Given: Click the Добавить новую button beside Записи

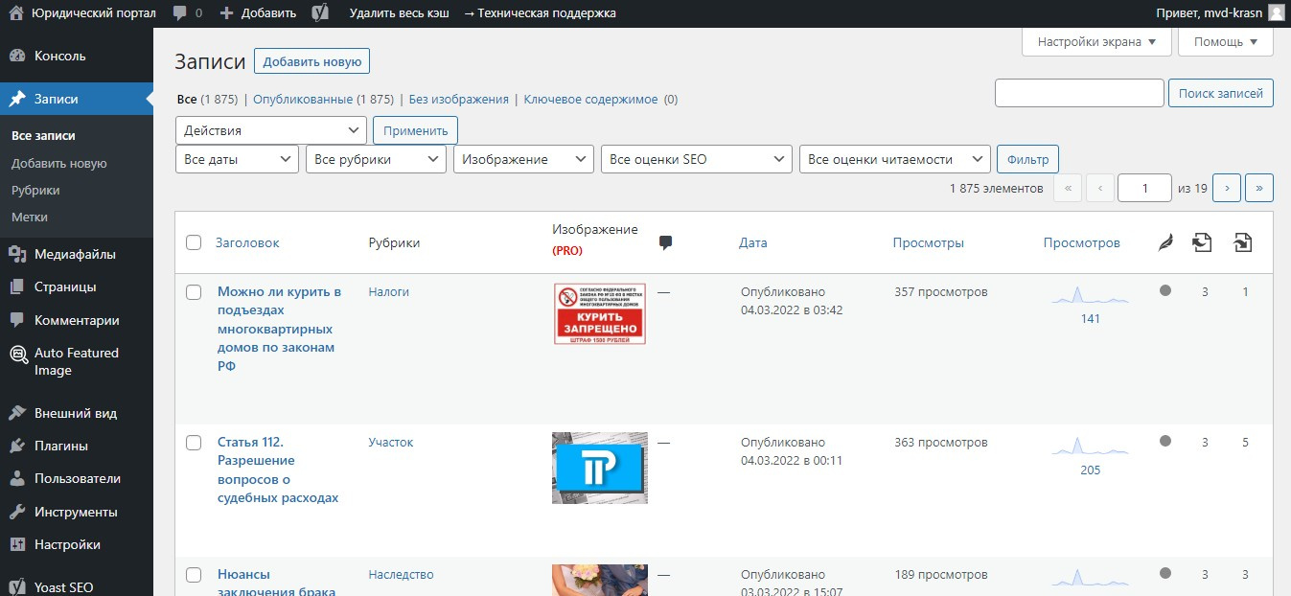Looking at the screenshot, I should tap(311, 61).
